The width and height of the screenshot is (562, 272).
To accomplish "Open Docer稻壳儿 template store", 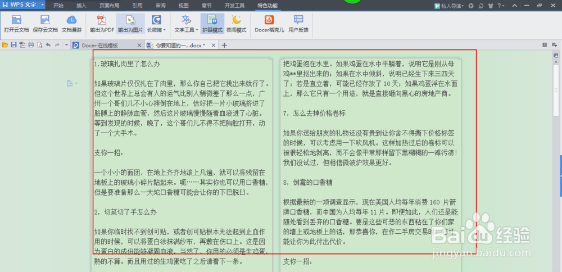I will 270,24.
